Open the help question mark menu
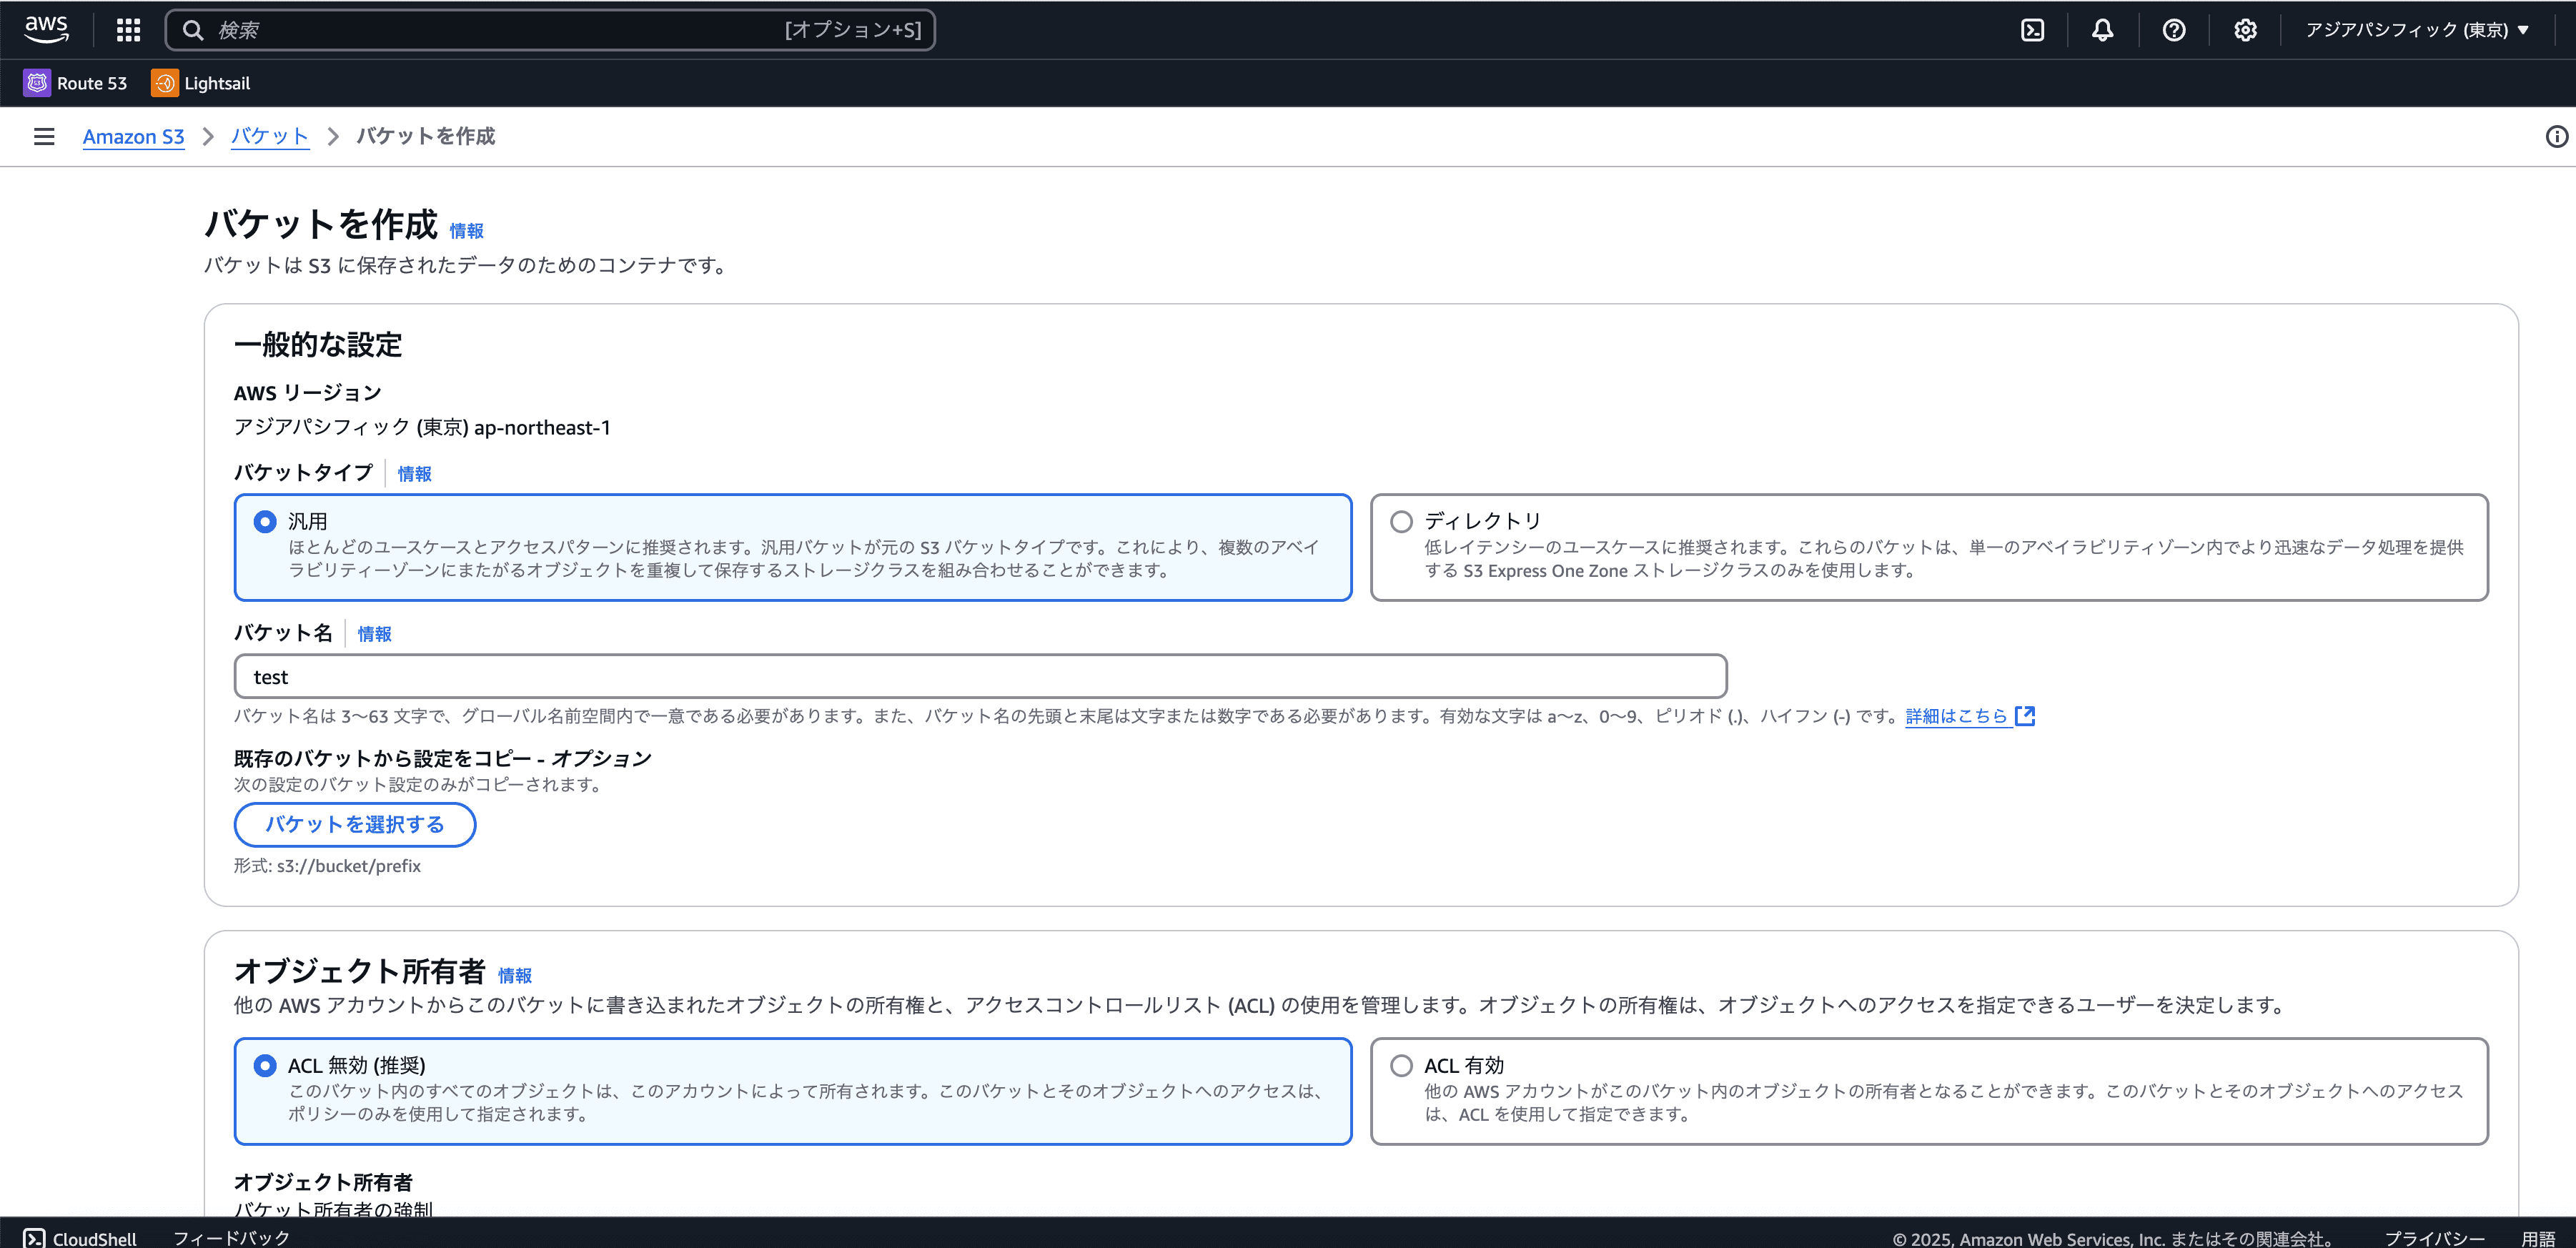2576x1248 pixels. click(2173, 30)
